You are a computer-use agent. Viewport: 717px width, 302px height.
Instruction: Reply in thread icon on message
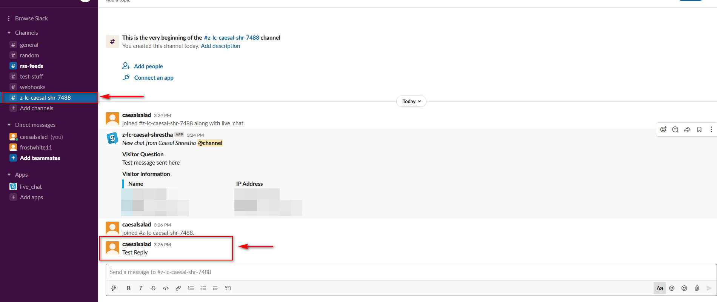click(675, 129)
